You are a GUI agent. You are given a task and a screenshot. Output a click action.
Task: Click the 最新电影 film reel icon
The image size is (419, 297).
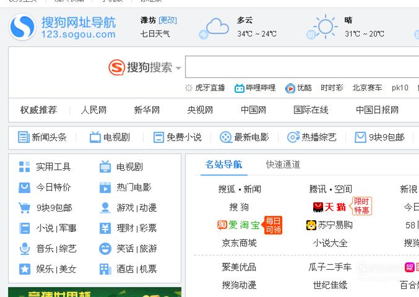tap(226, 137)
